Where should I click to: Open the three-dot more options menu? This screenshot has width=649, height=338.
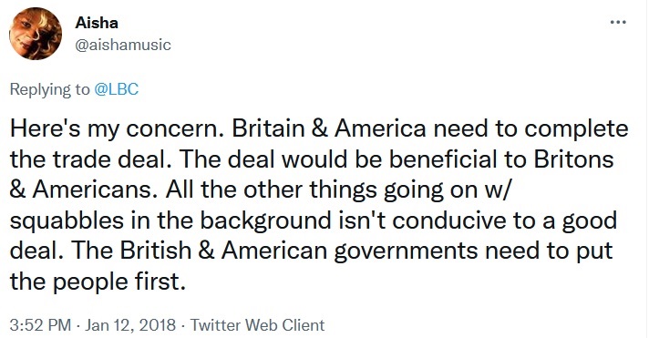coord(618,23)
